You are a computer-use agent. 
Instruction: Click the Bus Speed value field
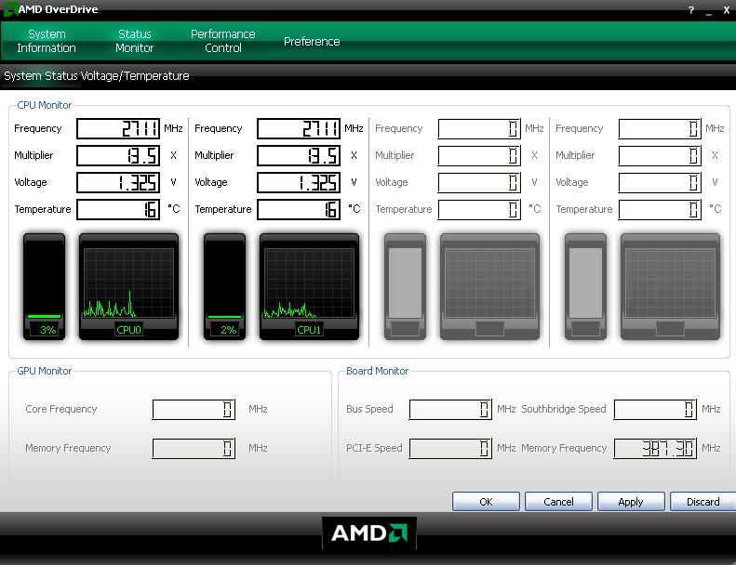coord(450,409)
